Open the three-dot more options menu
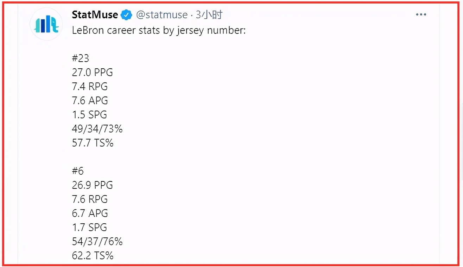The height and width of the screenshot is (267, 463). [421, 14]
